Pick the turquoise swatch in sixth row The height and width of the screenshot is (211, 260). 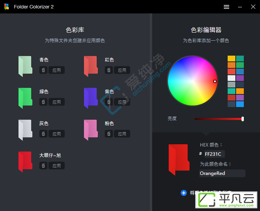(231, 91)
